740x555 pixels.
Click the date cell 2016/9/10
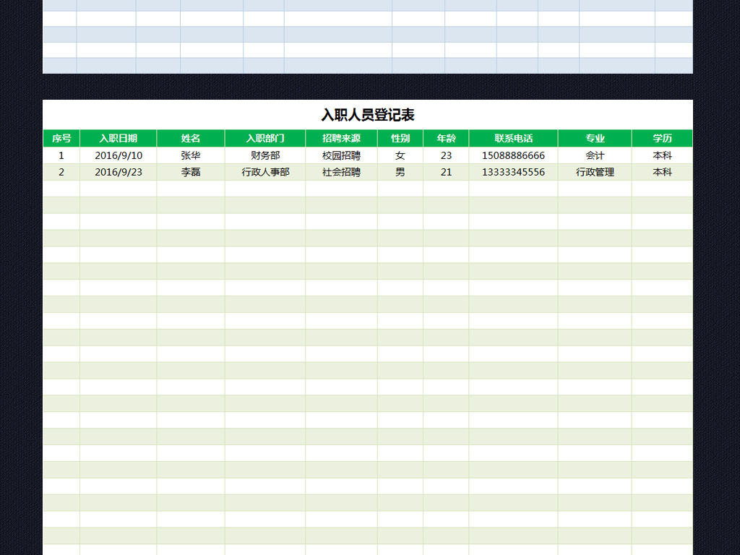pyautogui.click(x=119, y=155)
